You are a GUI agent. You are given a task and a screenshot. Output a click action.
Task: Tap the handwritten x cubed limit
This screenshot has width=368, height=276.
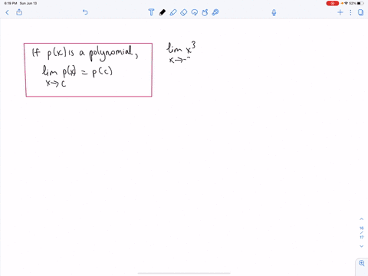click(181, 52)
